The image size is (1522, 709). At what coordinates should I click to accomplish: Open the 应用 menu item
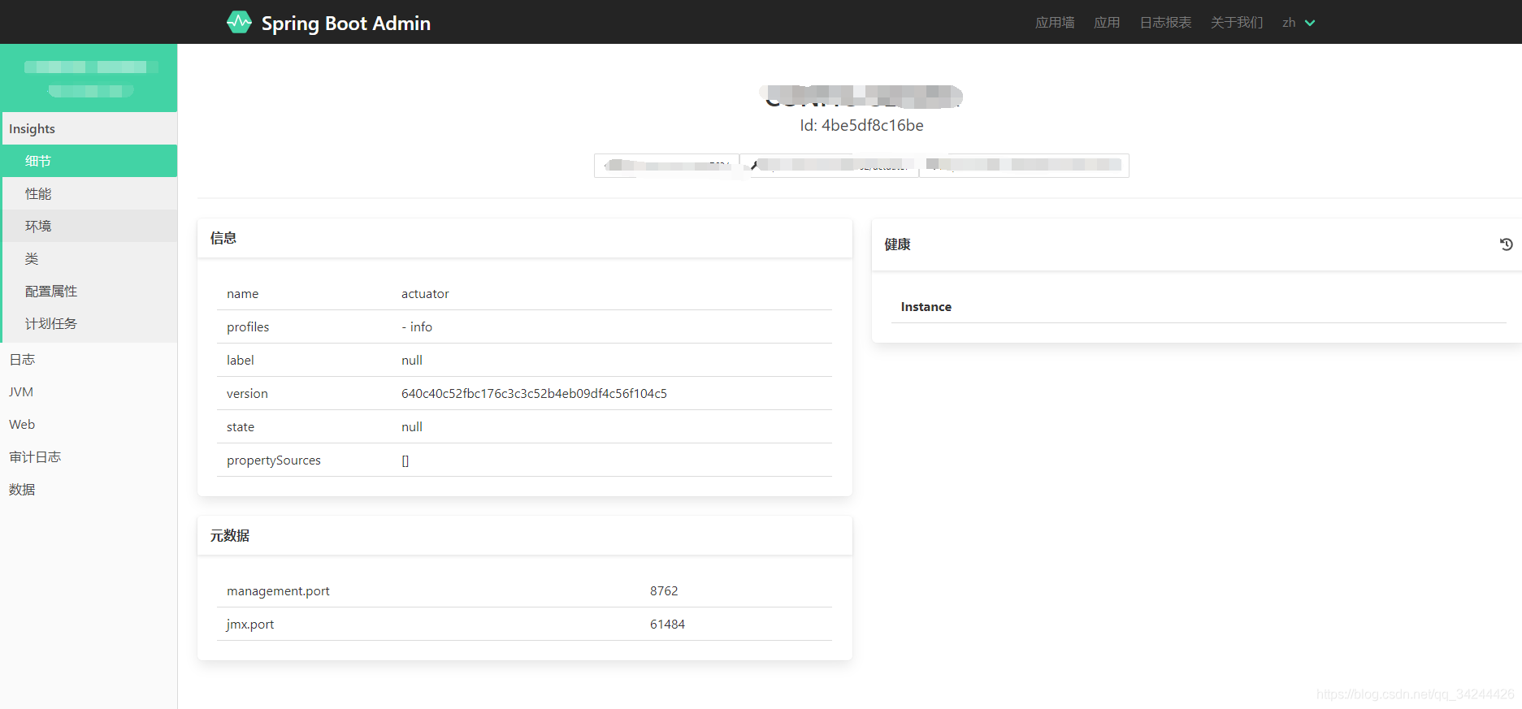[x=1107, y=23]
